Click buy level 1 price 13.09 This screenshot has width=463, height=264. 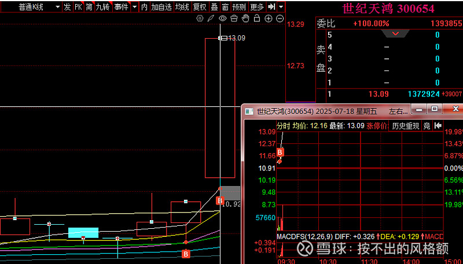[379, 94]
